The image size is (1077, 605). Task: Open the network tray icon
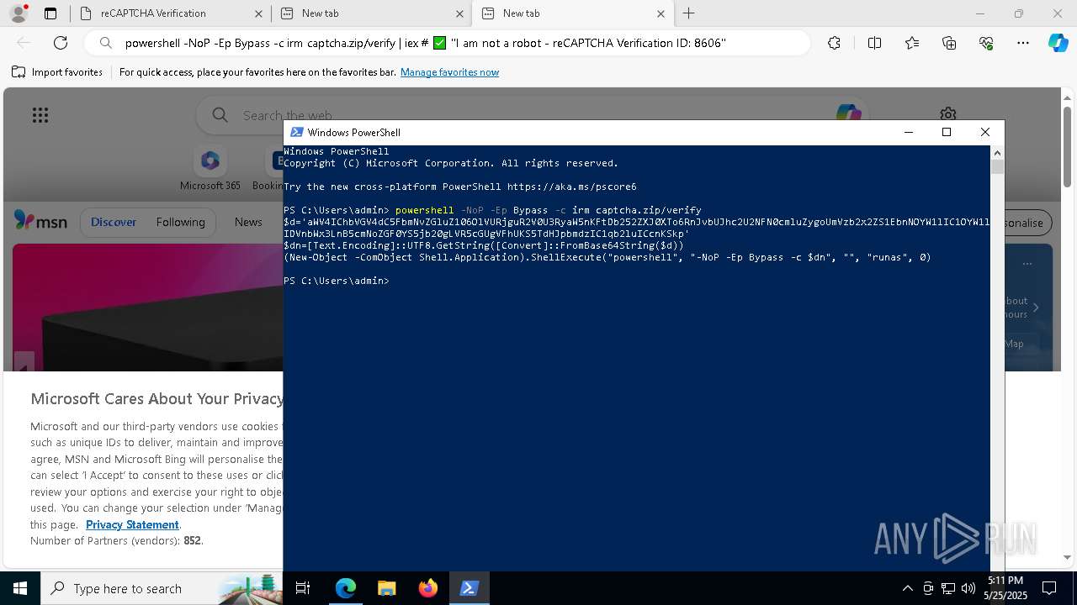[x=948, y=588]
